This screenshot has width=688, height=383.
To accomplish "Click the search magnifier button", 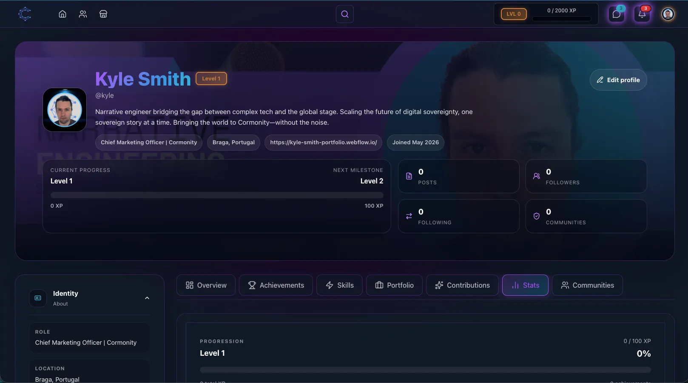I will pyautogui.click(x=345, y=14).
